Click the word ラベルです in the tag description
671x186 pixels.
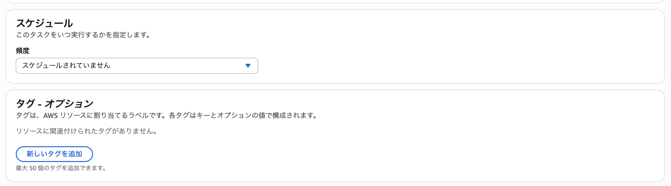tap(145, 116)
